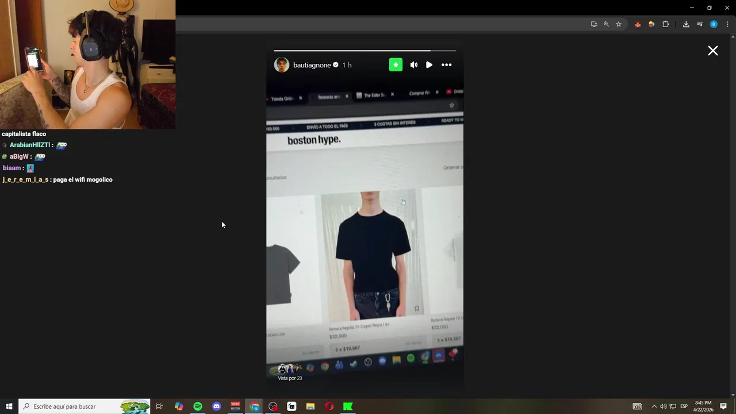Click the story progress bar at top
Screen dimensions: 736x414
click(365, 51)
